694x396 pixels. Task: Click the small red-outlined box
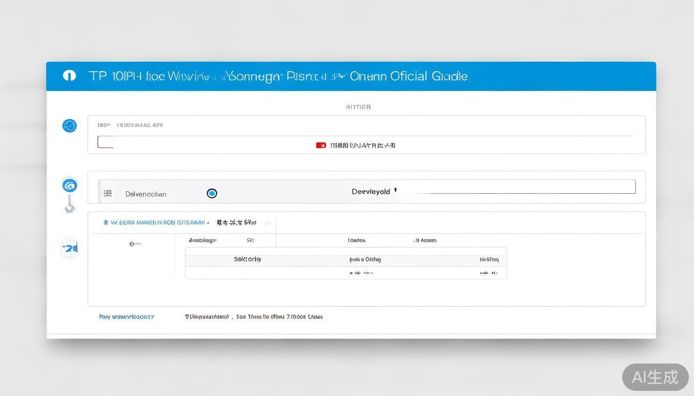click(x=105, y=142)
